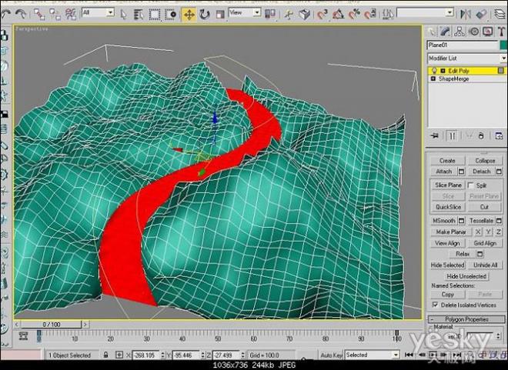
Task: Switch to the Motion panel icon
Action: 474,32
